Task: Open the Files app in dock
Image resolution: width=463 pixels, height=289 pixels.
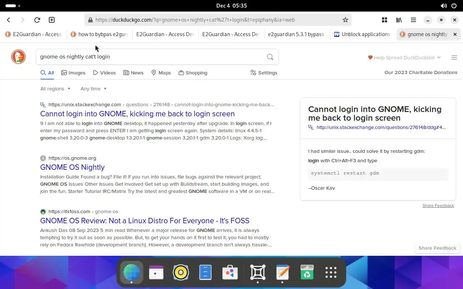Action: 205,272
